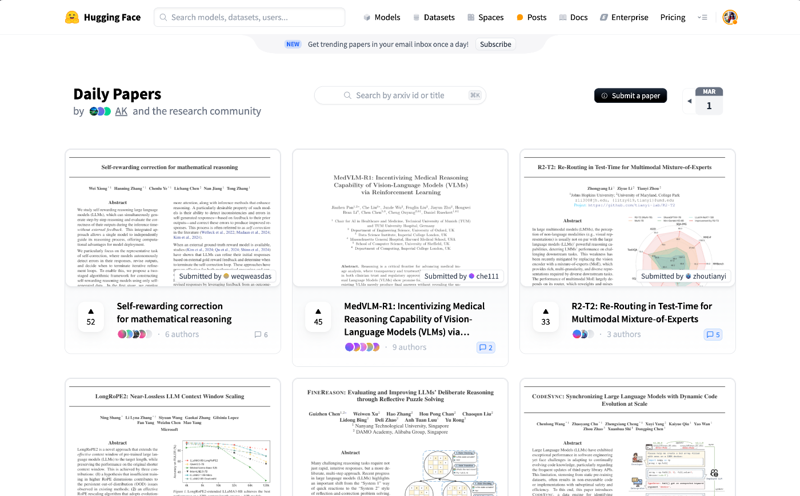This screenshot has width=800, height=496.
Task: Open the Posts section
Action: pos(531,17)
